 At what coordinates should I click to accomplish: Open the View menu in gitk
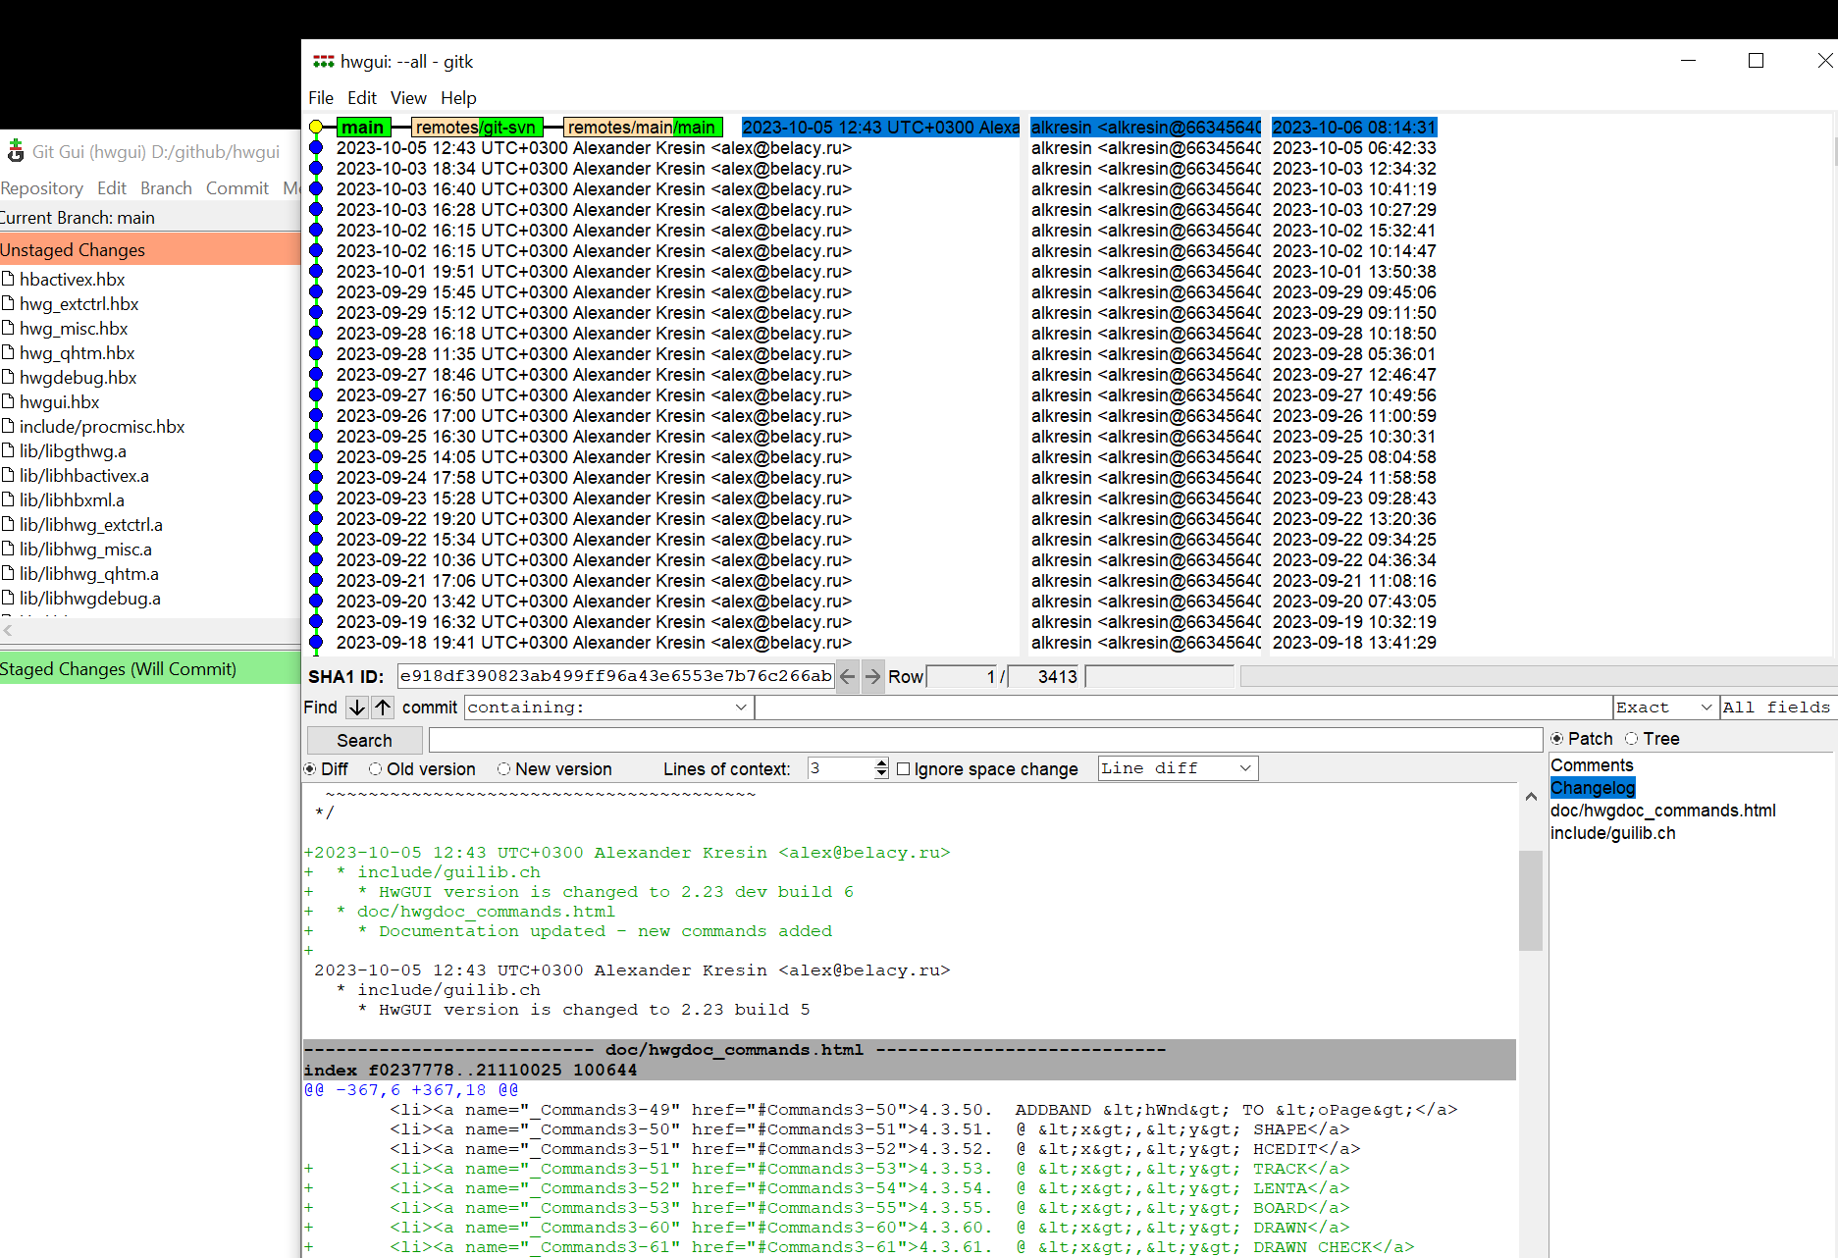click(408, 98)
